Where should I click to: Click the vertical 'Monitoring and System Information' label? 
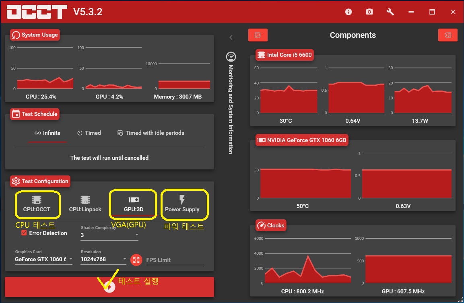pos(231,109)
